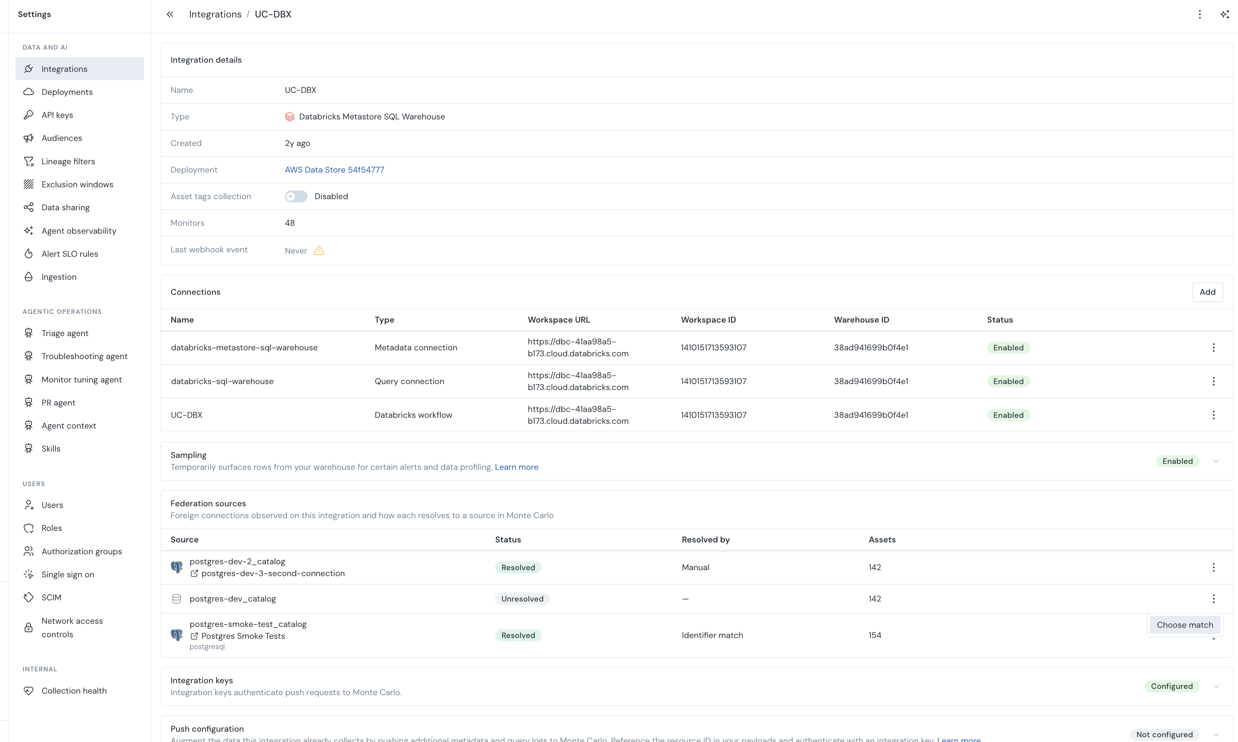Click external link icon beside postgres-dev-3-second-connection
This screenshot has height=742, width=1238.
[x=194, y=573]
